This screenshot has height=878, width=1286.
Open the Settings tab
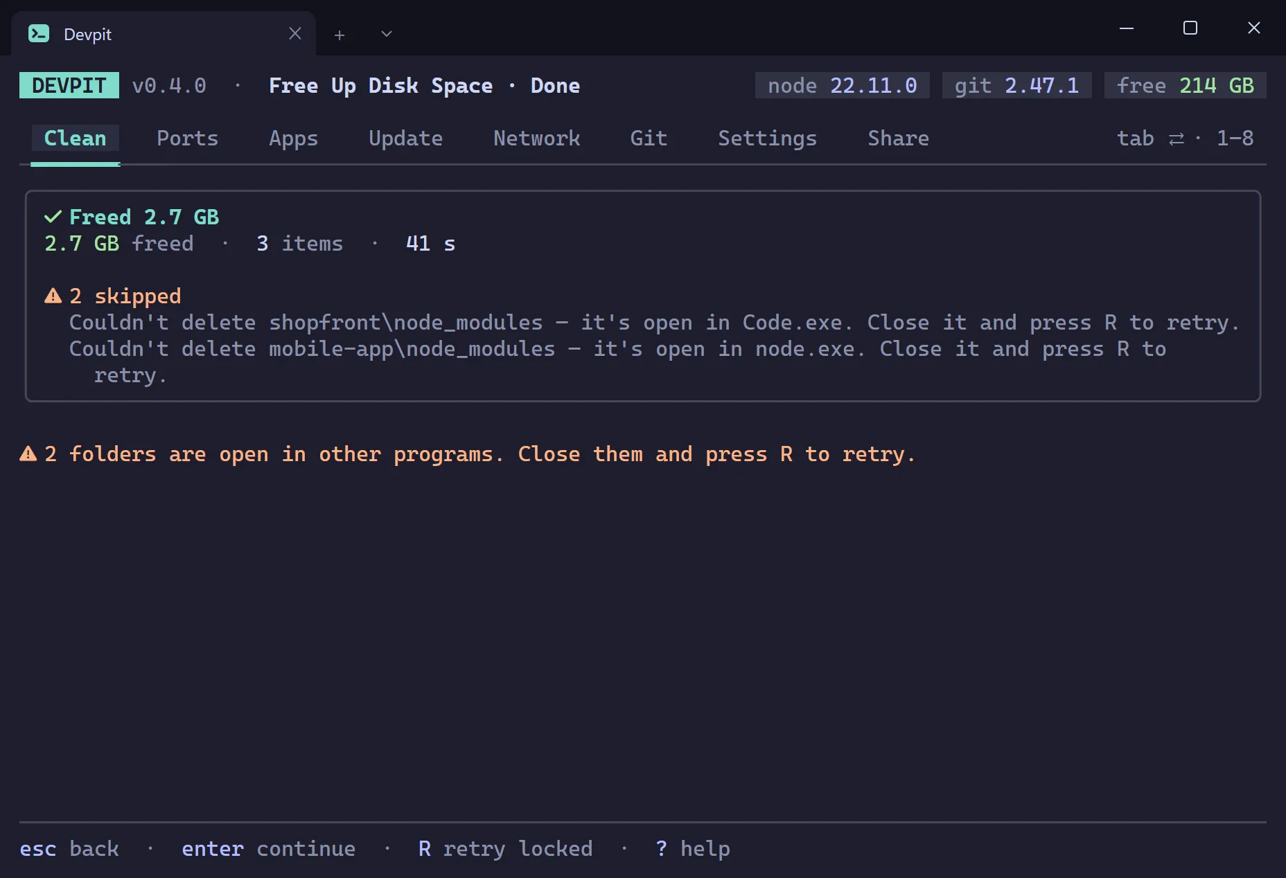click(767, 138)
